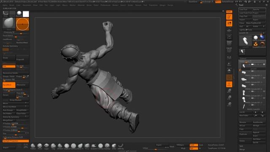Select the hPolish brush

[60, 147]
